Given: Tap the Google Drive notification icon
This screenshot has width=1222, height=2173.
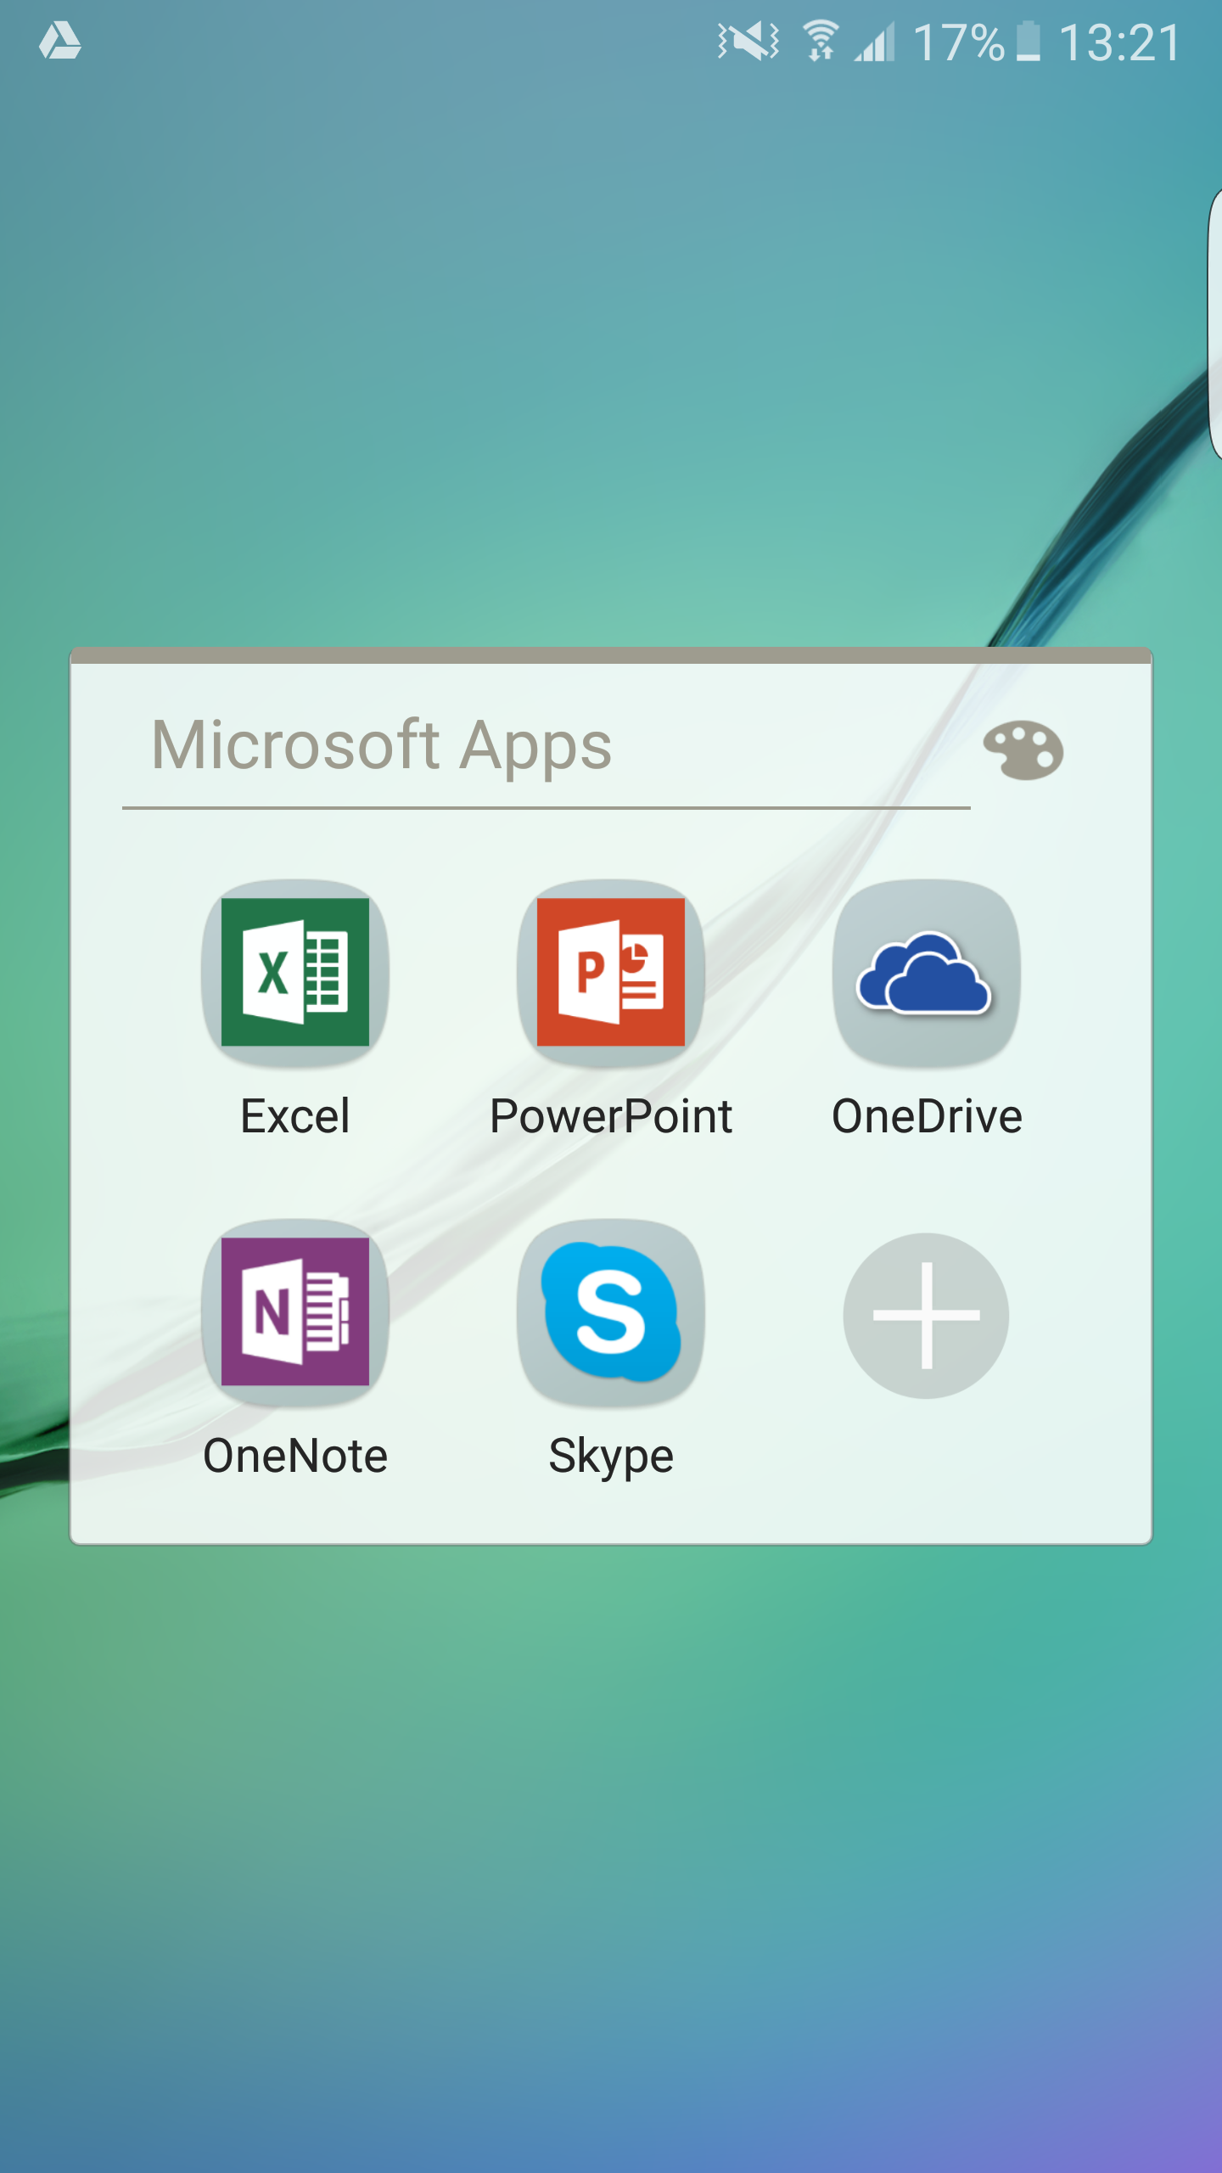Looking at the screenshot, I should pyautogui.click(x=60, y=42).
